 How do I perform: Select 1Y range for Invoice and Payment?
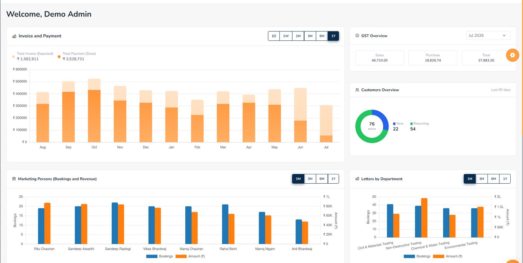click(x=334, y=36)
